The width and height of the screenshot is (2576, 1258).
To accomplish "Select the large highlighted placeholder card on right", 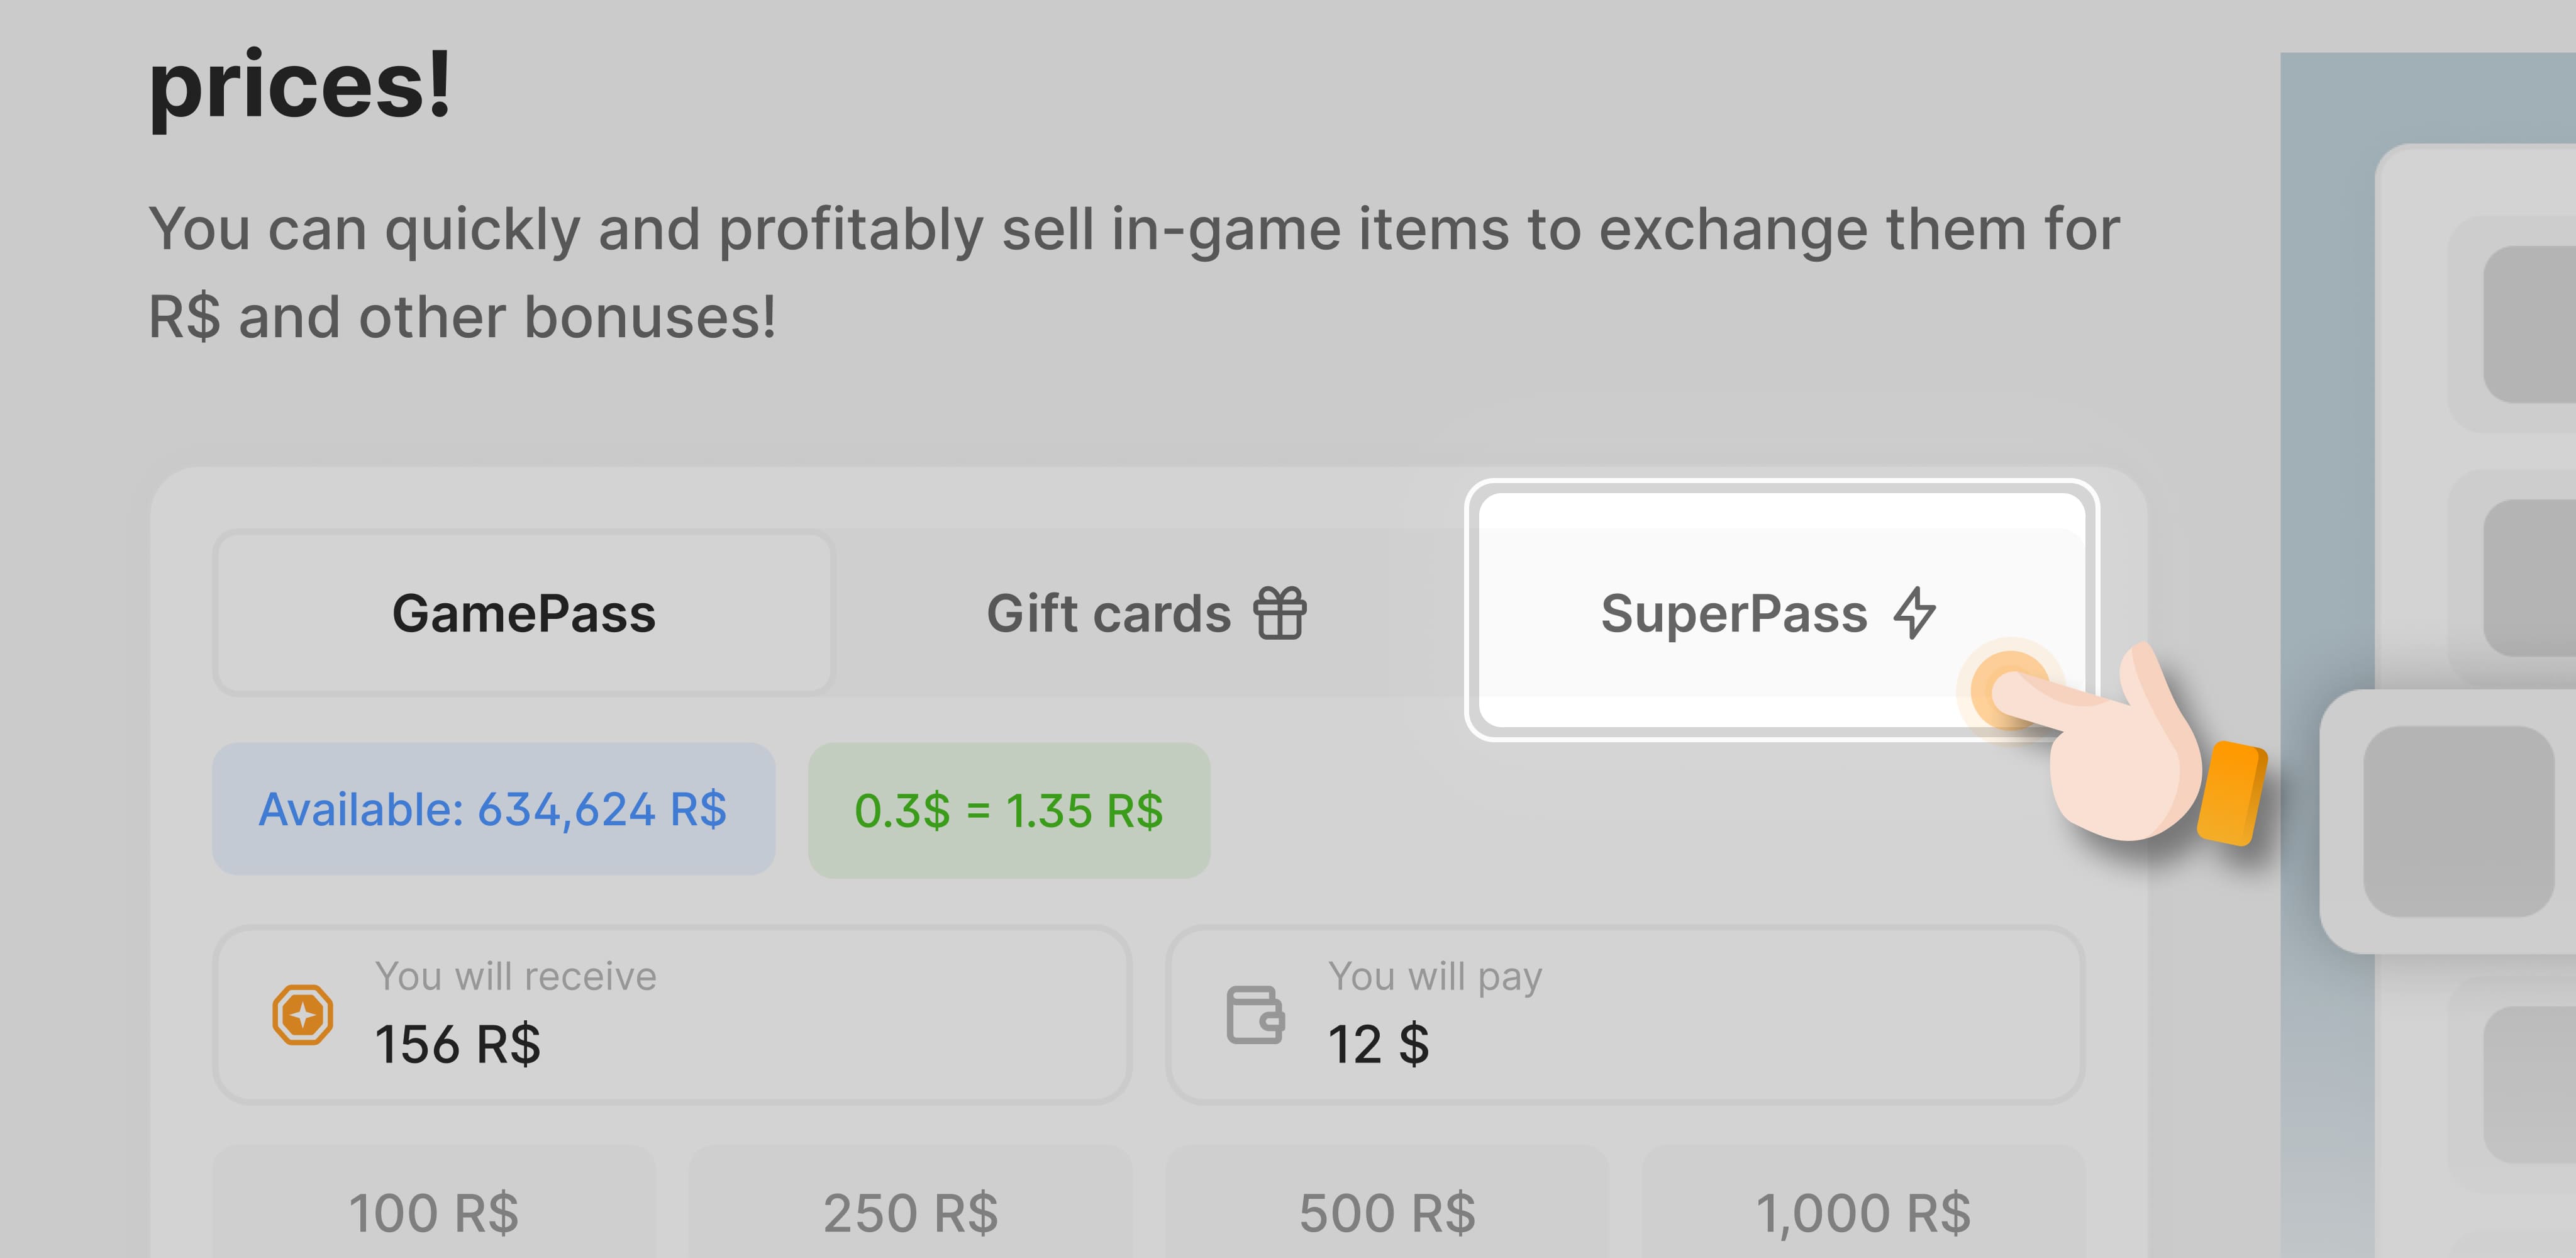I will click(2458, 821).
